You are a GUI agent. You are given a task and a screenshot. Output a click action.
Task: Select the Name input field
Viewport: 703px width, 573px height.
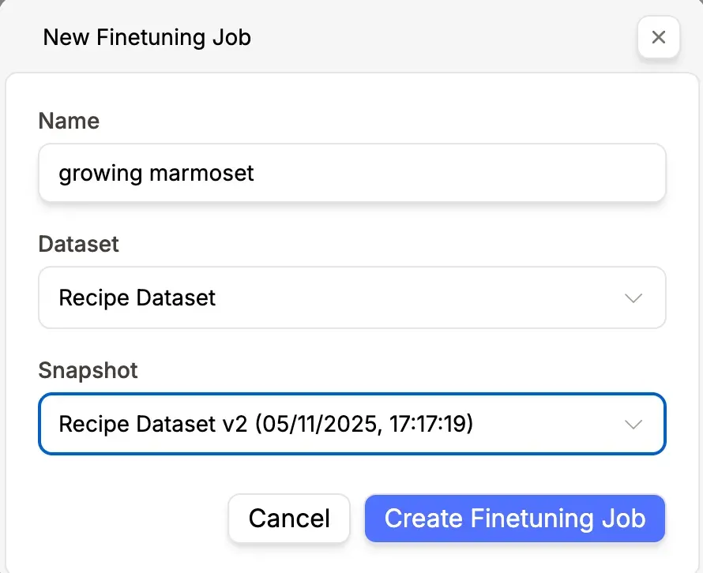tap(351, 173)
